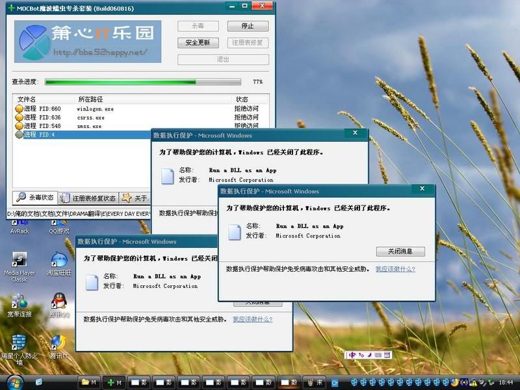Switch to the 注册表修复状态 tab
520x390 pixels.
[87, 198]
